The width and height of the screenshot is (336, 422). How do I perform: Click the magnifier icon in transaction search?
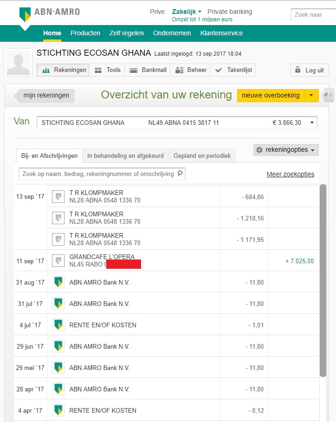[x=180, y=174]
